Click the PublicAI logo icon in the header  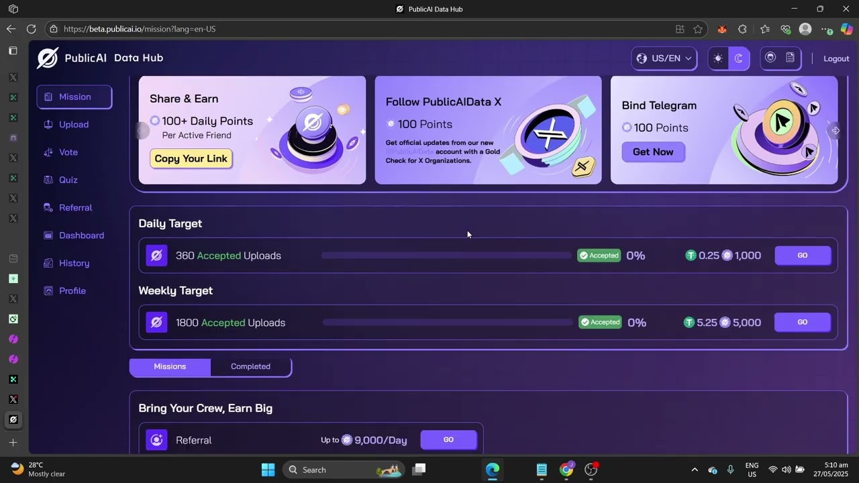(48, 58)
